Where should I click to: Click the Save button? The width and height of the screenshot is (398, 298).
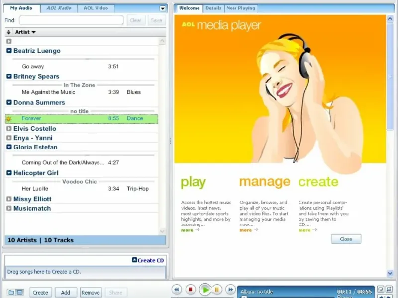156,20
